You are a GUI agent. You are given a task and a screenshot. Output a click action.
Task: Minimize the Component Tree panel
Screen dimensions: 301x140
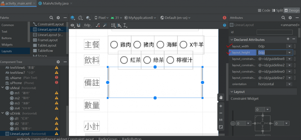tap(65, 62)
